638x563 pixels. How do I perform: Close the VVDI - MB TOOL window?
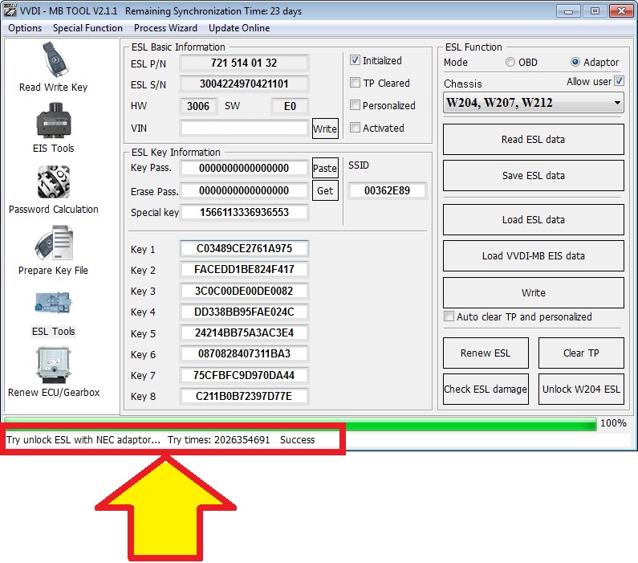[x=621, y=11]
